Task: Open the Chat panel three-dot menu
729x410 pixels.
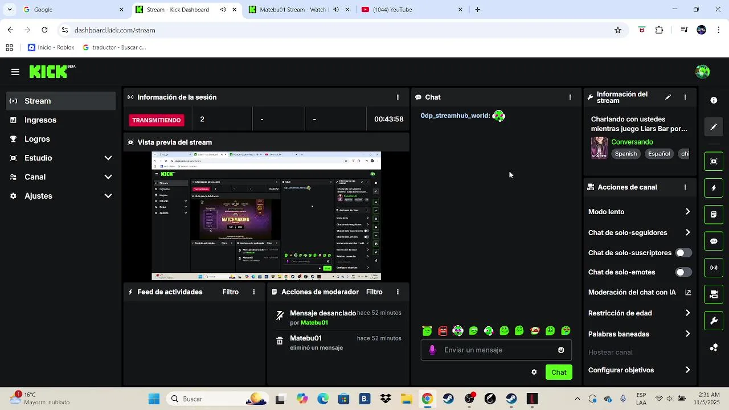Action: [x=570, y=97]
